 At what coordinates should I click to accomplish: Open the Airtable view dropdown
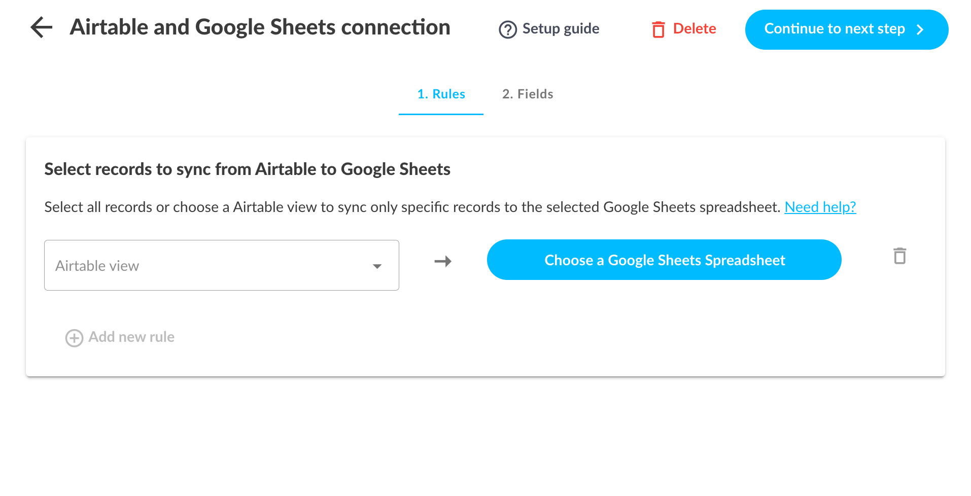pos(221,265)
